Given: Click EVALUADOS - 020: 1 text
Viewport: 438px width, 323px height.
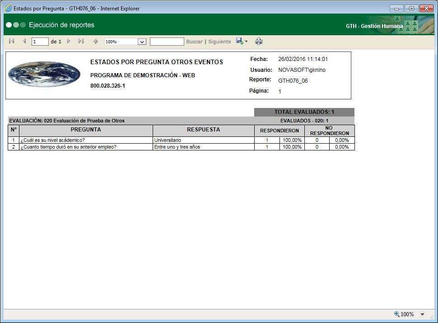Looking at the screenshot, I should coord(304,121).
